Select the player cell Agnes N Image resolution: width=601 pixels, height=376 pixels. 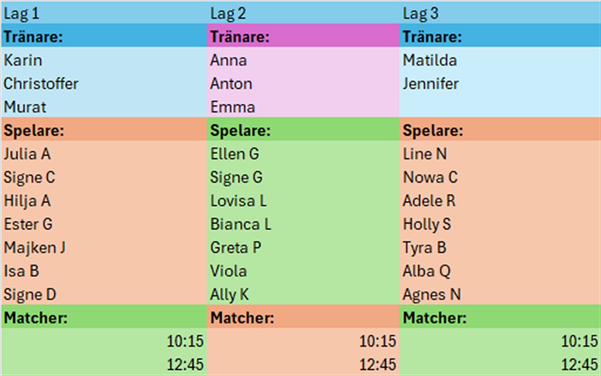tap(500, 294)
